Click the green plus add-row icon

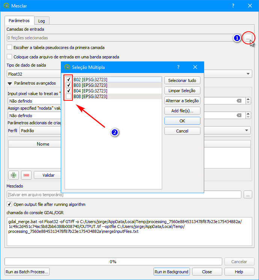[13, 175]
